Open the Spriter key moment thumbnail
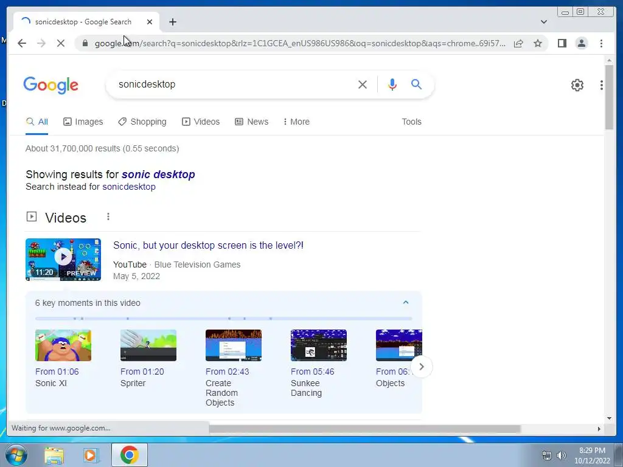 (148, 345)
